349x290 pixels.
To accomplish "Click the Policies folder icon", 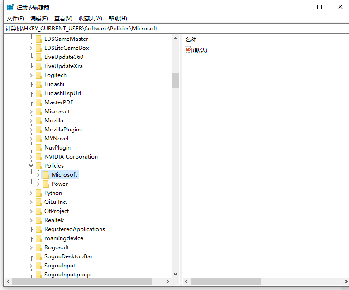I will click(39, 166).
